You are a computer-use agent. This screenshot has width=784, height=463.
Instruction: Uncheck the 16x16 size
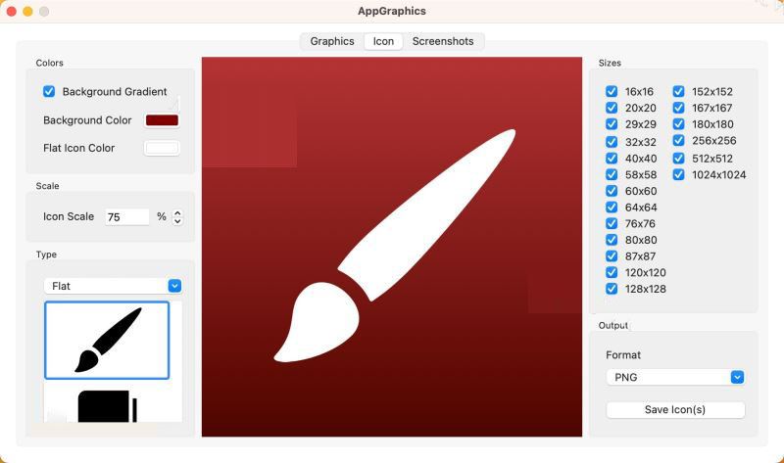tap(612, 91)
